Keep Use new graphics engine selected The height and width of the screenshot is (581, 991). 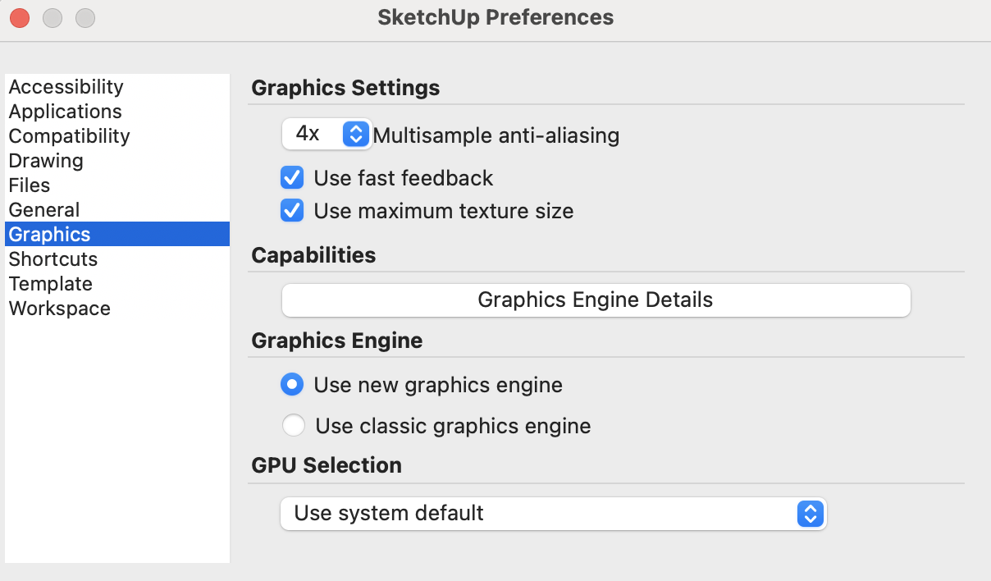pos(292,384)
